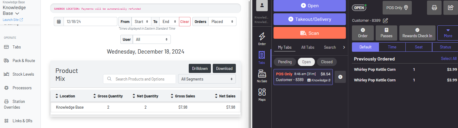Open the All Segments dropdown
The image size is (458, 128).
click(x=207, y=79)
